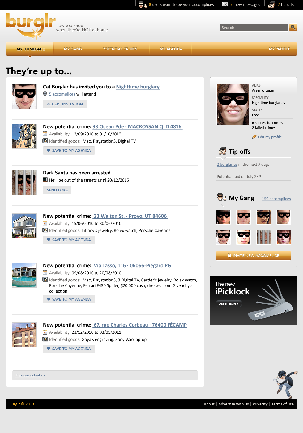Click the envelope new messages icon
This screenshot has width=303, height=433.
coord(225,4)
